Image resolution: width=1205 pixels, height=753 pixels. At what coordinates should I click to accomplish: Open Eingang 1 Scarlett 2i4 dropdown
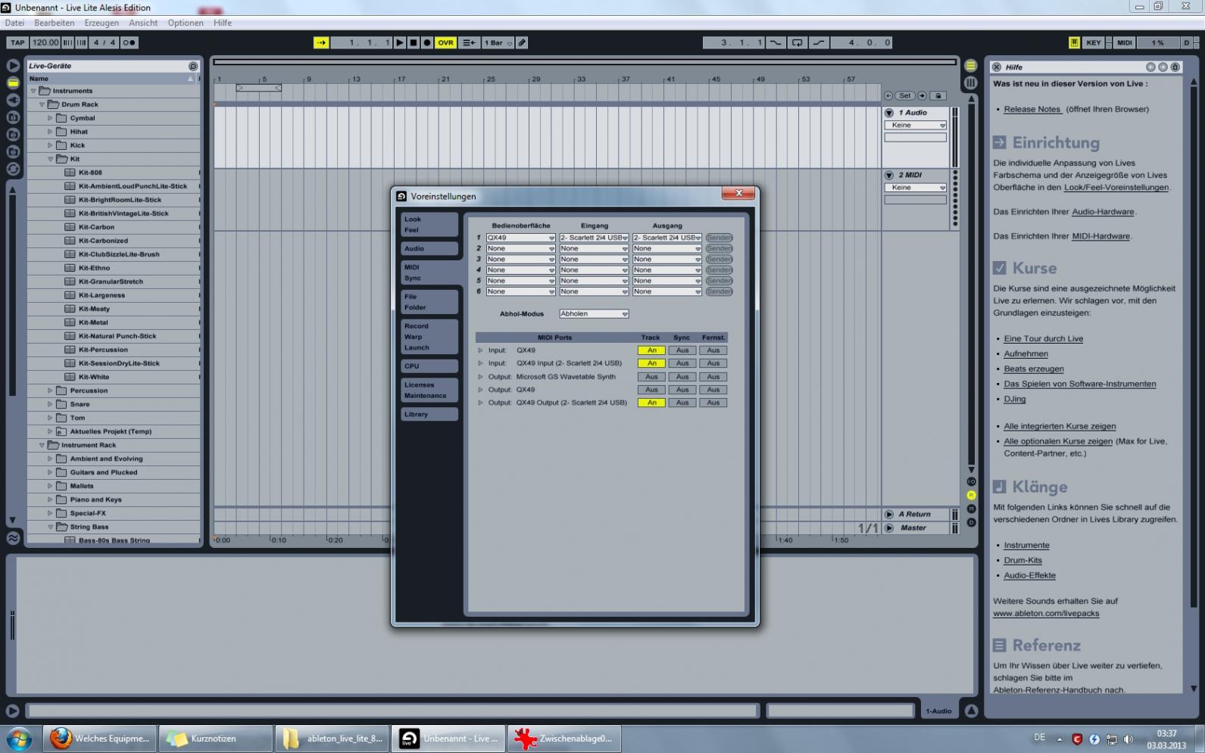594,238
